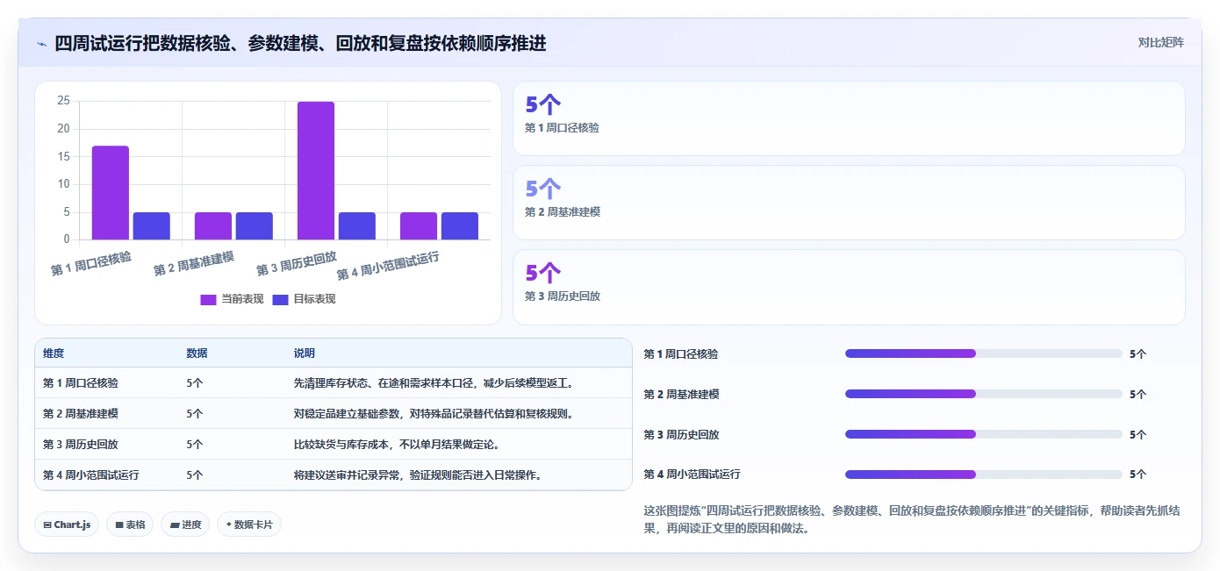This screenshot has width=1220, height=571.
Task: Click the 说明 column header
Action: pos(304,353)
